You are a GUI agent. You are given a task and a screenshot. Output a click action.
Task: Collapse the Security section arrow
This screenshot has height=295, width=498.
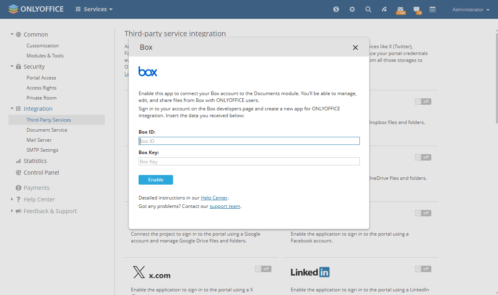point(12,67)
